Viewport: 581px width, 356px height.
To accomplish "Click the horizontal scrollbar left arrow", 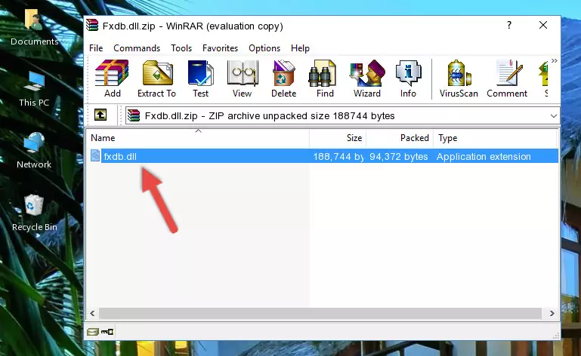I will [x=92, y=314].
